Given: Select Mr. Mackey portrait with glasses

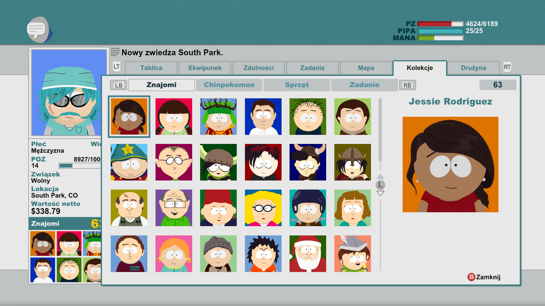Looking at the screenshot, I should point(174,162).
